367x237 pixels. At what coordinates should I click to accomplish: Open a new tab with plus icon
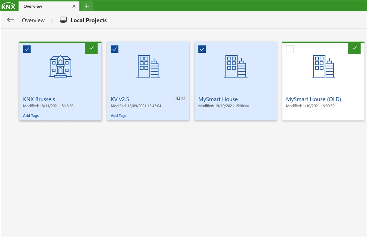pyautogui.click(x=87, y=6)
